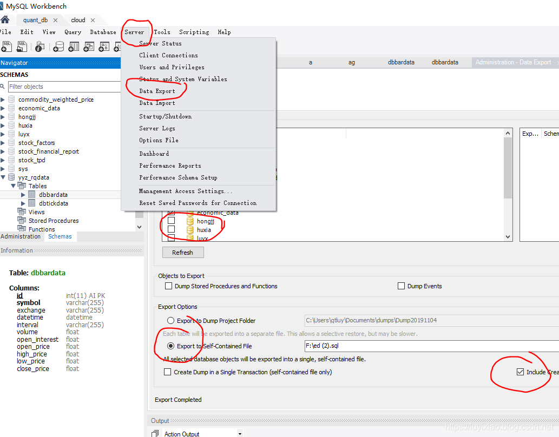The width and height of the screenshot is (559, 437).
Task: Click the yyz_rqdata schema database icon
Action: [x=11, y=177]
